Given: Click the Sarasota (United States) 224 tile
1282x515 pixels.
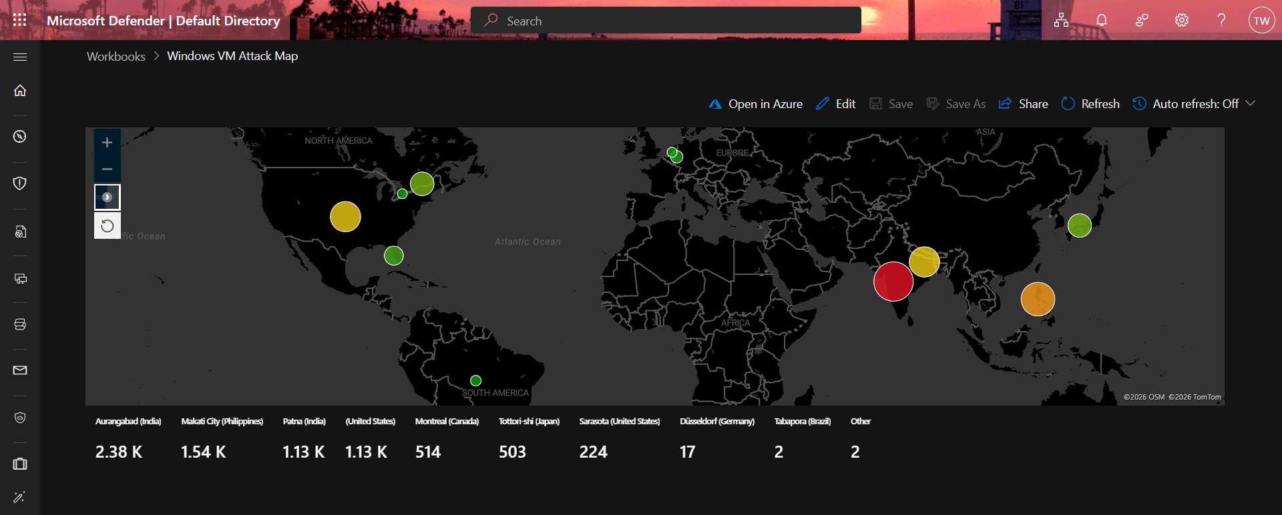Looking at the screenshot, I should [x=619, y=439].
